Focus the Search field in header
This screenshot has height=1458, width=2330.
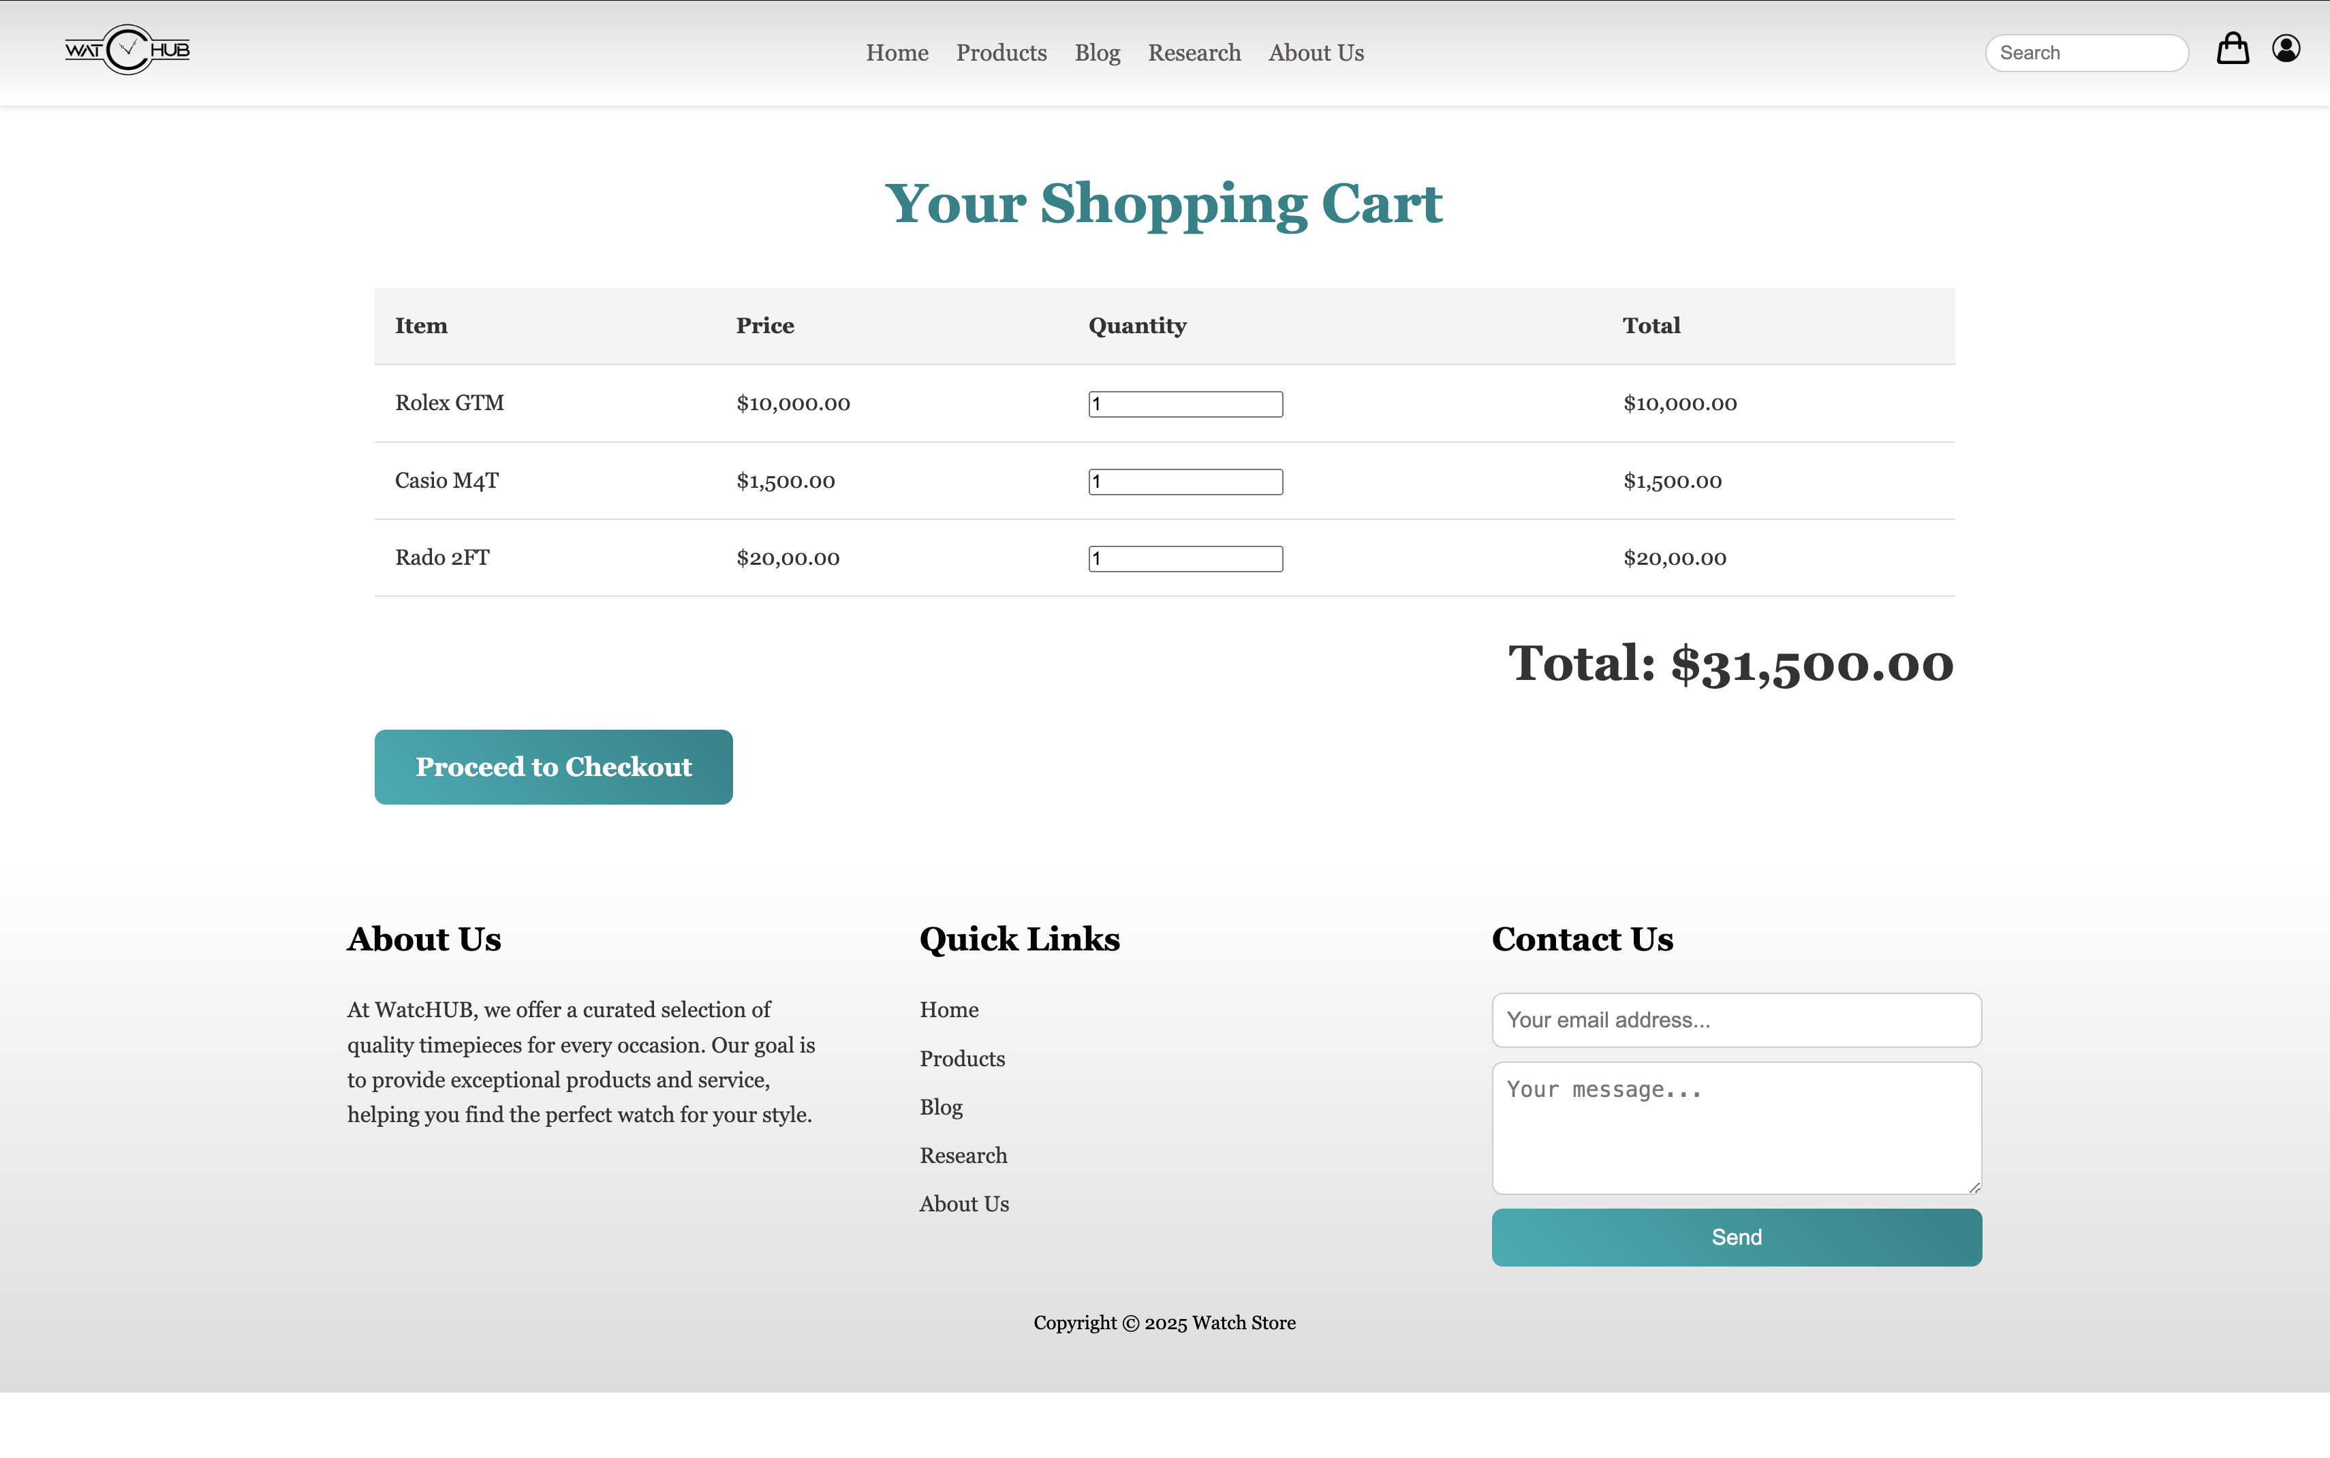tap(2086, 53)
